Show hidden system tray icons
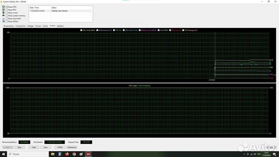279x157 pixels. [x=244, y=154]
